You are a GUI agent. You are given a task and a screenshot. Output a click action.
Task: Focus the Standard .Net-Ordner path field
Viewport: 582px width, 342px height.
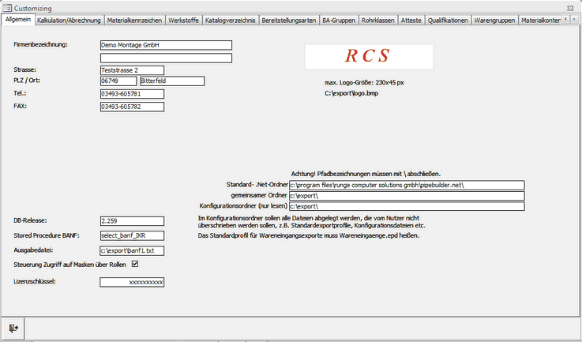[407, 185]
